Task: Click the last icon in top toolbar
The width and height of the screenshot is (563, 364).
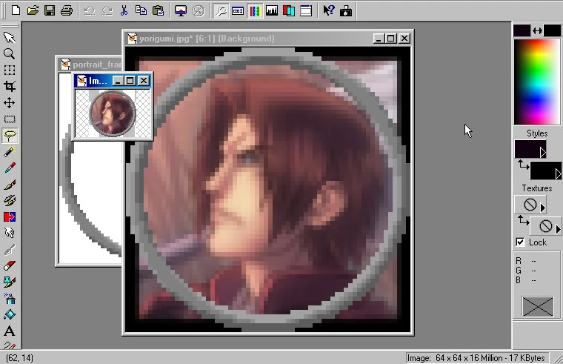Action: click(x=346, y=11)
